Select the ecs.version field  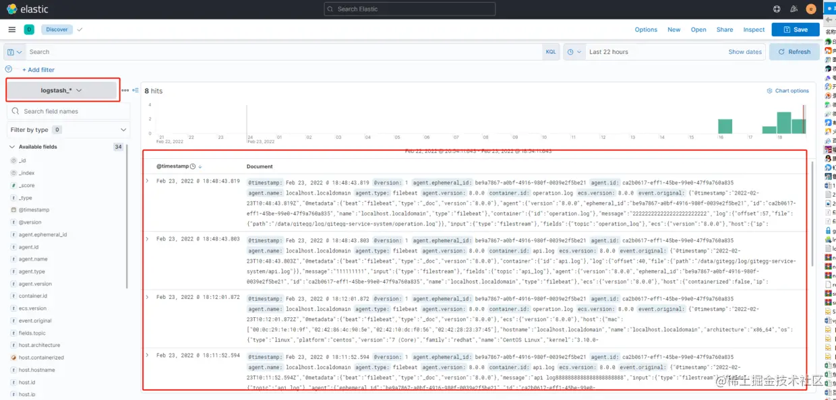32,308
